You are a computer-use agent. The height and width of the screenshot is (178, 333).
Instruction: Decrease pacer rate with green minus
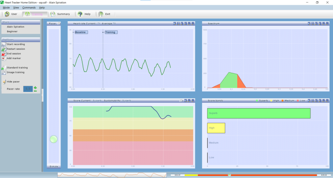(35, 91)
